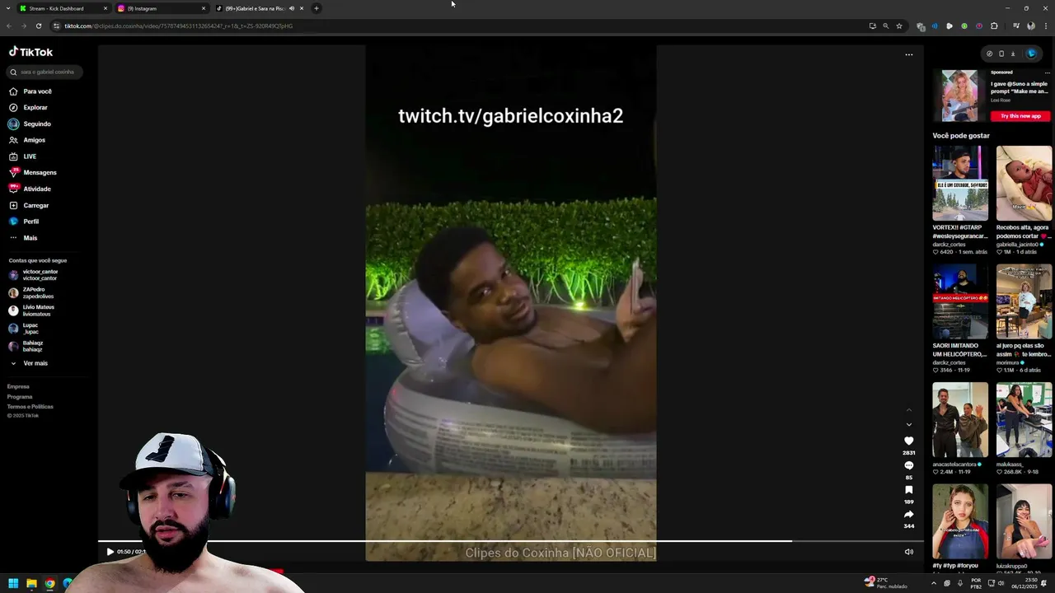Go to previous video with up chevron

[x=909, y=409]
